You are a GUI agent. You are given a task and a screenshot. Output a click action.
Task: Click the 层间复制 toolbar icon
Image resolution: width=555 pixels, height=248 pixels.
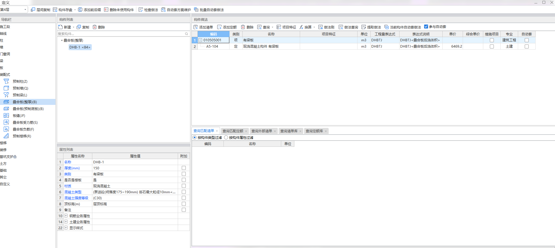pos(33,10)
